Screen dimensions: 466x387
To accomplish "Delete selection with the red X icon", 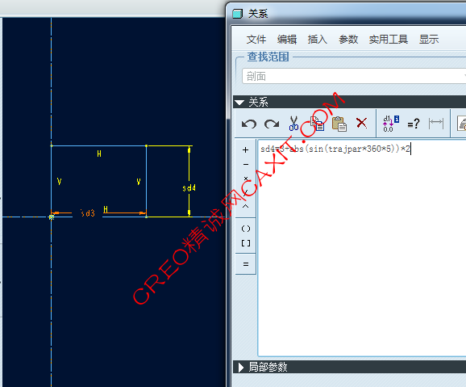I will 361,123.
